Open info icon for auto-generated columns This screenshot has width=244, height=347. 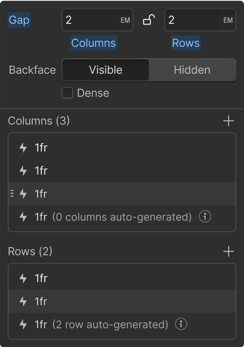(205, 216)
